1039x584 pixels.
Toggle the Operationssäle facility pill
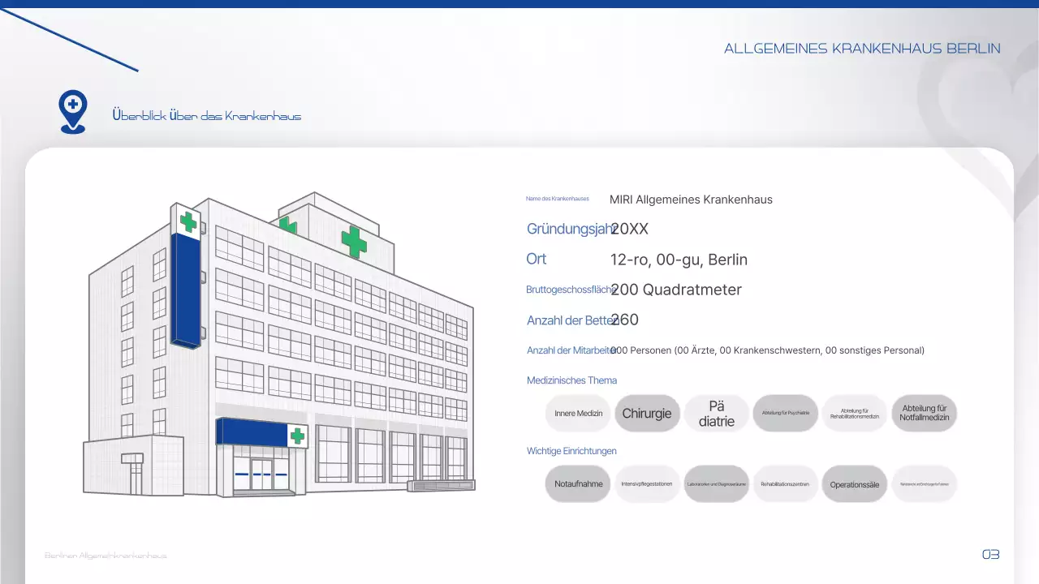point(854,483)
